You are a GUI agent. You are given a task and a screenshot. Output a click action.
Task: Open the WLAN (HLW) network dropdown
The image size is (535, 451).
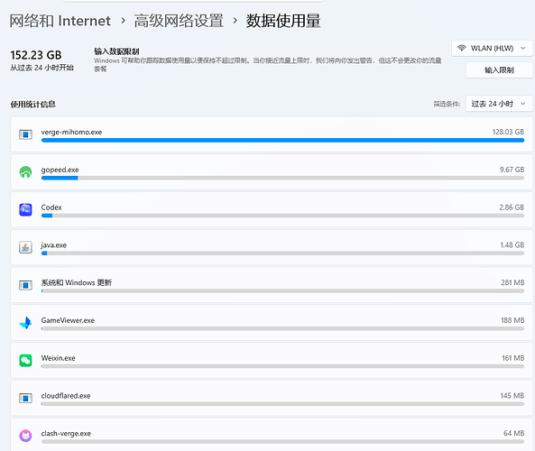(x=492, y=49)
